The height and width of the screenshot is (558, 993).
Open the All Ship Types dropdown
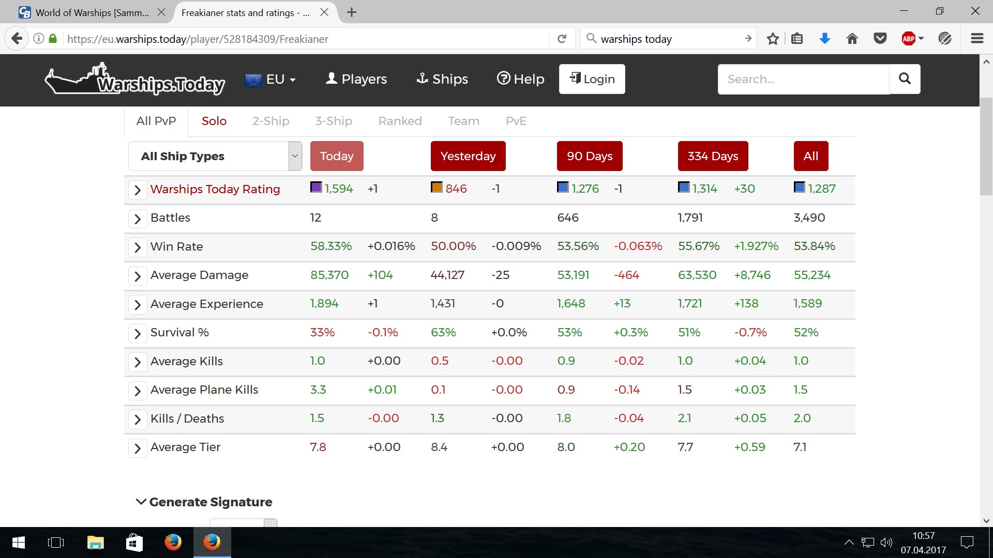pos(215,156)
